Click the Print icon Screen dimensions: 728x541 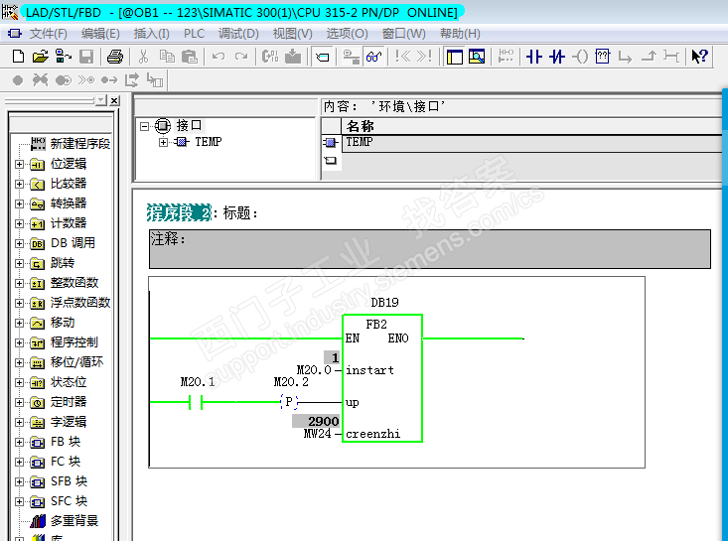[x=114, y=57]
